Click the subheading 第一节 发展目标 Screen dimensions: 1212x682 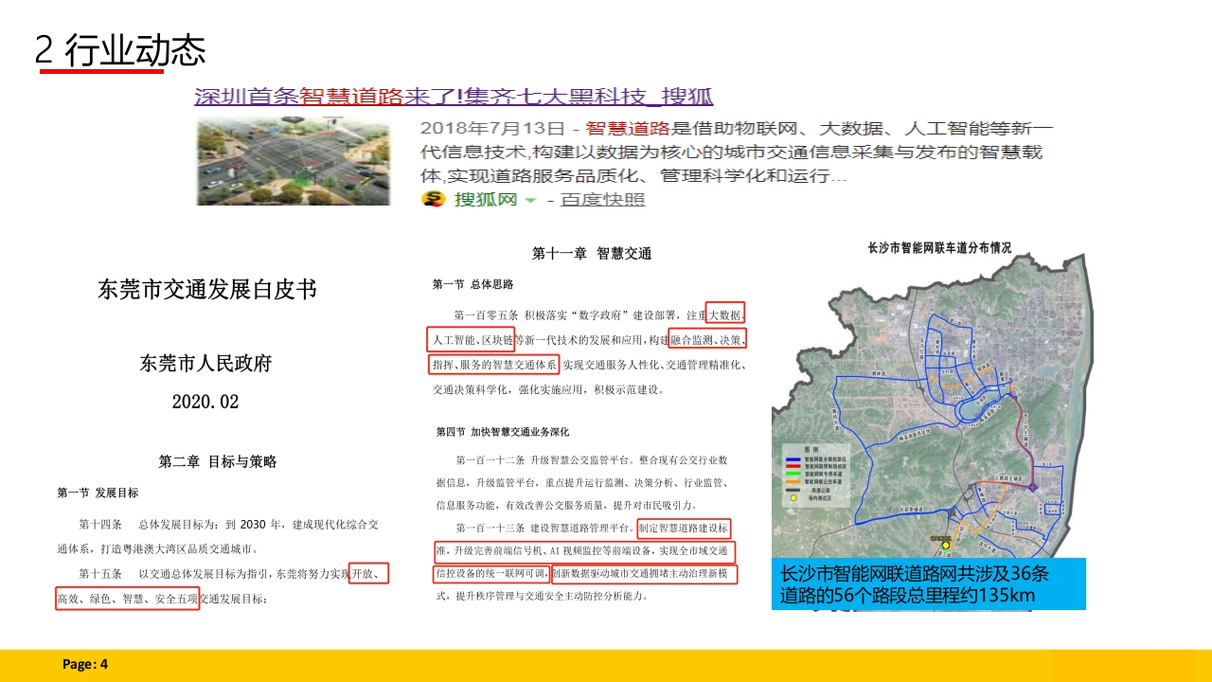click(x=98, y=493)
